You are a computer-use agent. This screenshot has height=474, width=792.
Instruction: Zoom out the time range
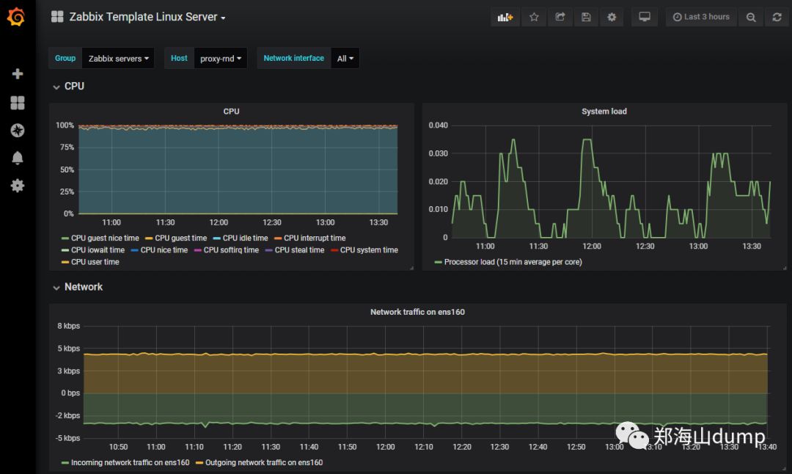tap(751, 17)
